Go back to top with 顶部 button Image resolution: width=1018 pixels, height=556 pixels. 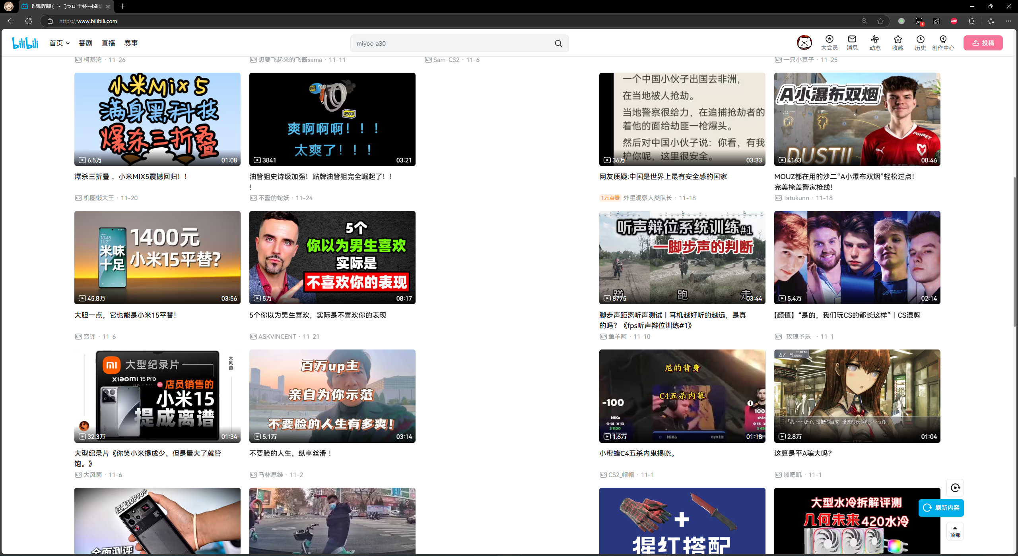tap(955, 531)
